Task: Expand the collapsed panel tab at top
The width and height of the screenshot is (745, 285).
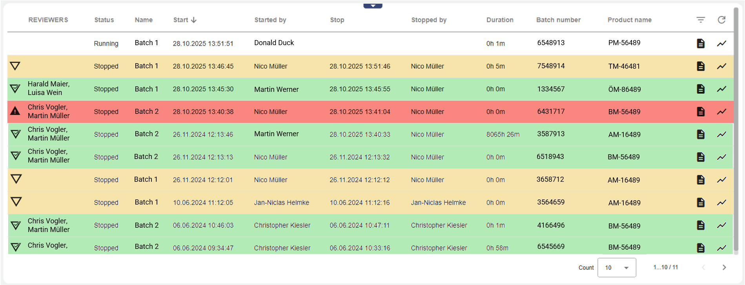Action: tap(373, 6)
